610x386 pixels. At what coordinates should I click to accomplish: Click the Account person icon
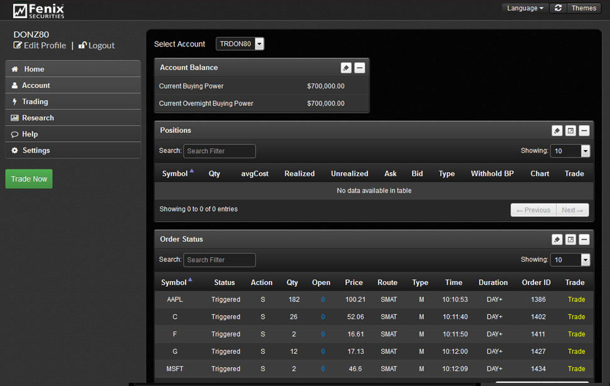14,85
